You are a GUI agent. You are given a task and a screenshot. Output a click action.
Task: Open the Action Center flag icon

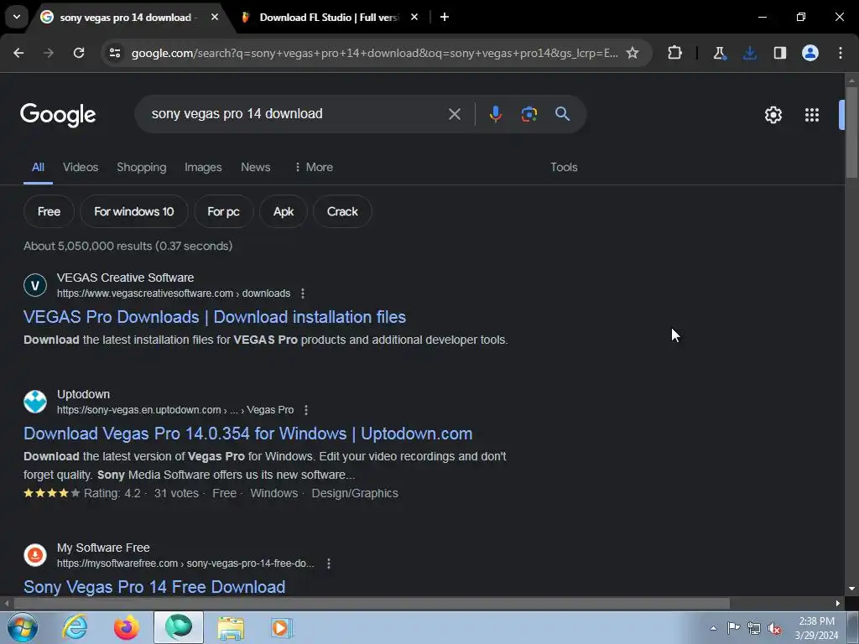(x=733, y=628)
